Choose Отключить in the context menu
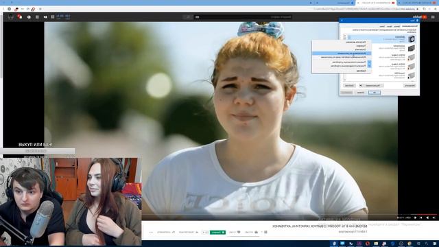Viewport: 439px width, 247px height. point(342,49)
